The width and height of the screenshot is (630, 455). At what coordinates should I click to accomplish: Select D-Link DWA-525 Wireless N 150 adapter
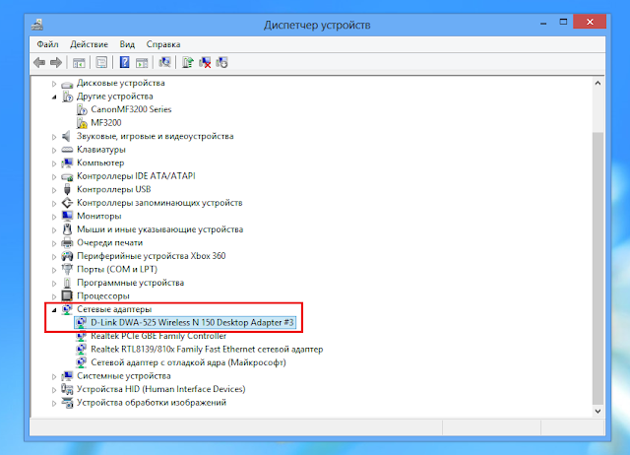point(192,322)
